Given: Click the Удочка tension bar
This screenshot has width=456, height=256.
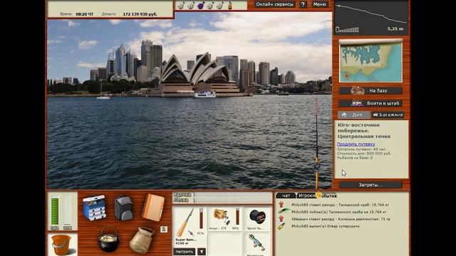Looking at the screenshot, I should pyautogui.click(x=233, y=195).
